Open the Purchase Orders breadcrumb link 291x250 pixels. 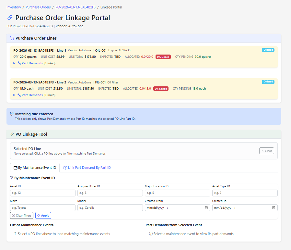38,7
